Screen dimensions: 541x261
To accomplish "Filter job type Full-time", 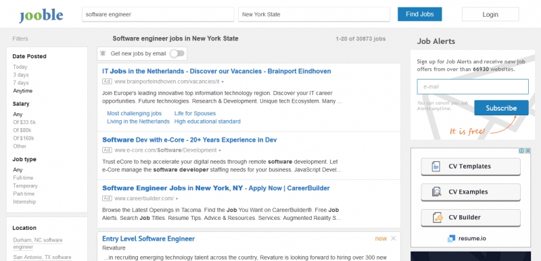I will [x=23, y=177].
